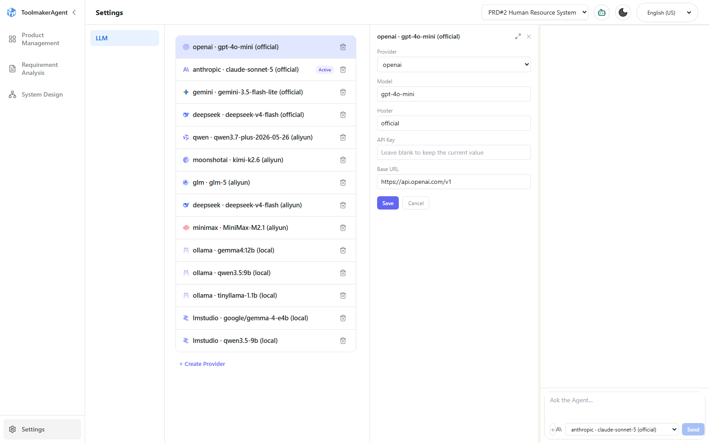Expand the provider detail panel
The image size is (709, 443).
click(518, 37)
